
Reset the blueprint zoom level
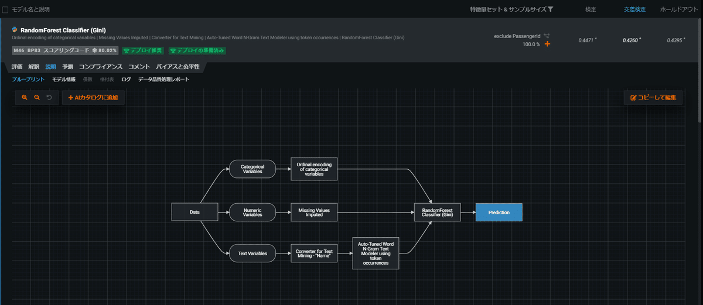(x=49, y=98)
